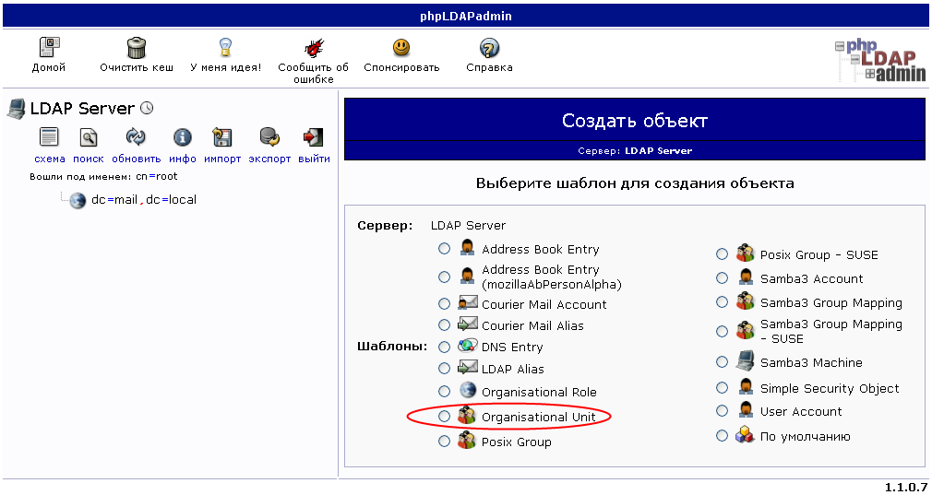Screen dimensions: 932x495
Task: Click the Очистить кеш trash can icon
Action: pos(137,48)
